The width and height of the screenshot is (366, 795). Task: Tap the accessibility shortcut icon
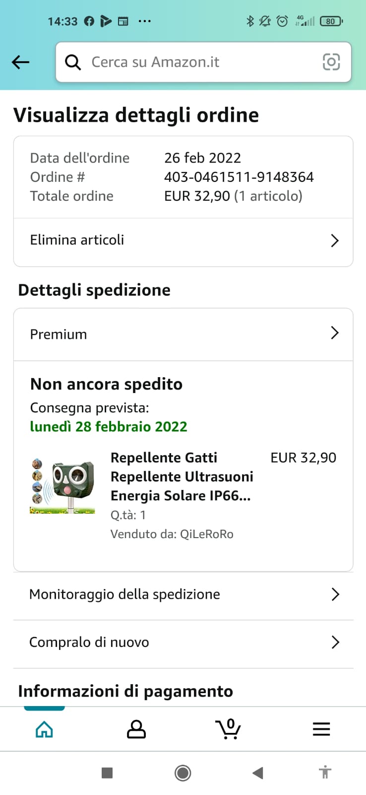pyautogui.click(x=325, y=773)
